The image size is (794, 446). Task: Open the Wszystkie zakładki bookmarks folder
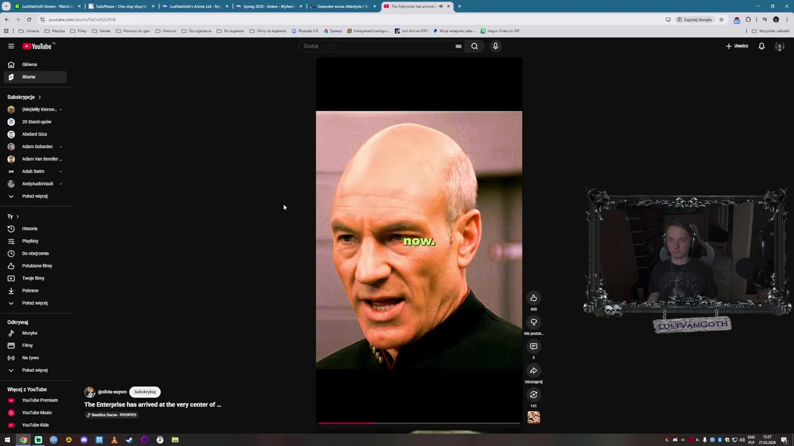(x=770, y=31)
